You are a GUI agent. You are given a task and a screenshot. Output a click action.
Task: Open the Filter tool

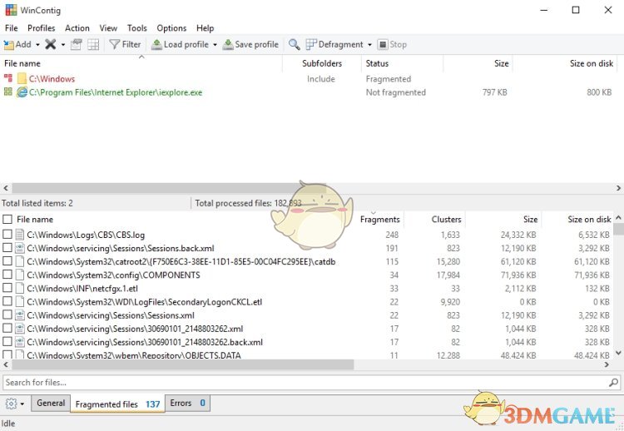click(125, 44)
